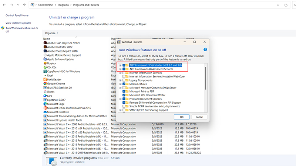Click the refresh icon in address bar
This screenshot has height=166, width=296.
286,5
